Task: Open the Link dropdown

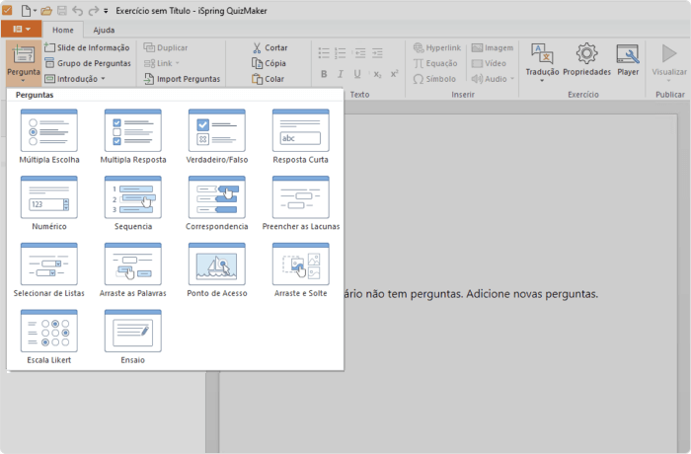Action: [x=162, y=63]
